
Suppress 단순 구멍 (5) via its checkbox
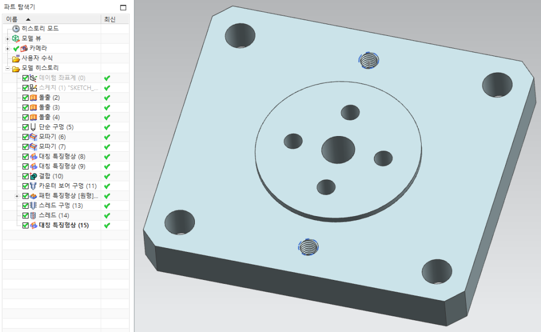(26, 127)
